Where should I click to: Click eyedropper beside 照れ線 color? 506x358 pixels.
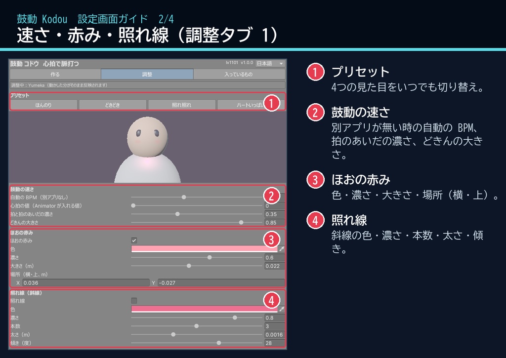[282, 309]
